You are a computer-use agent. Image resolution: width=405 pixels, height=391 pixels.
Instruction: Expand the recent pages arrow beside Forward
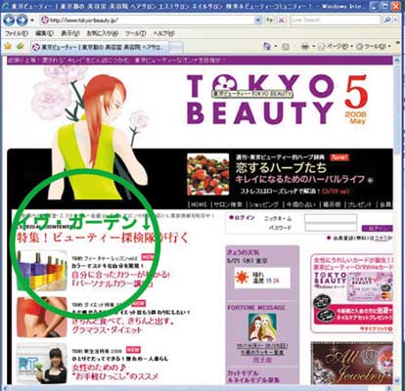tap(32, 21)
